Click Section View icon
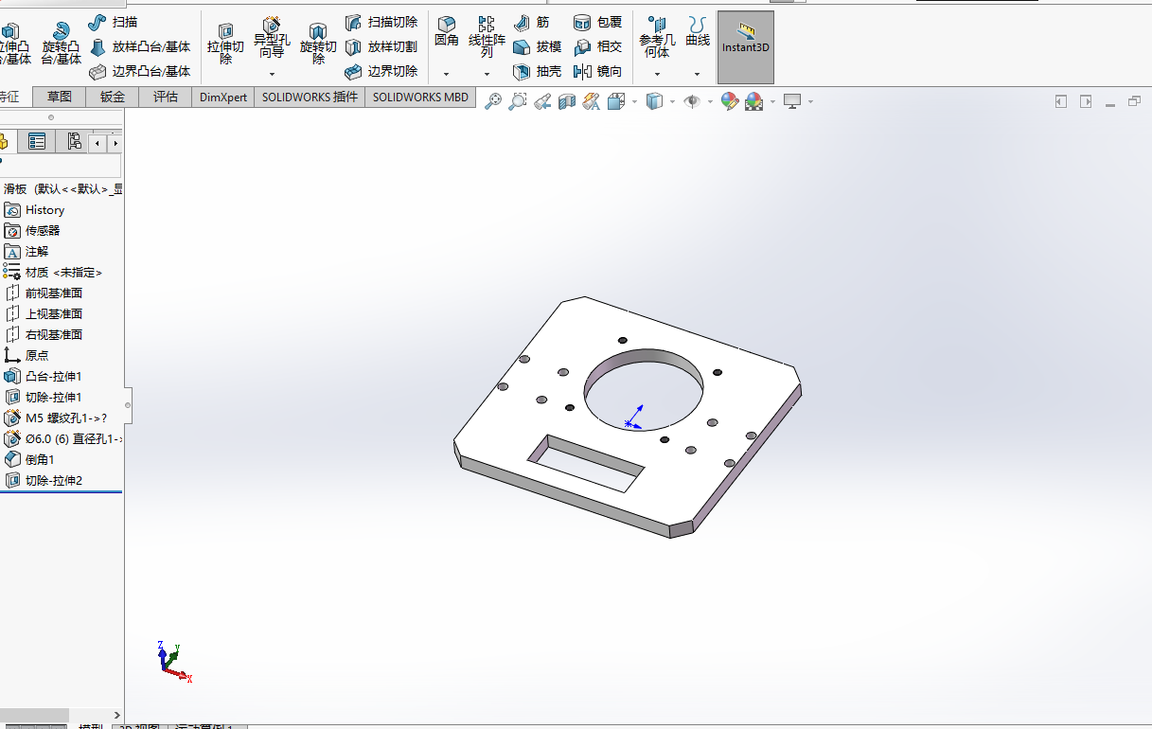The height and width of the screenshot is (729, 1152). click(567, 101)
